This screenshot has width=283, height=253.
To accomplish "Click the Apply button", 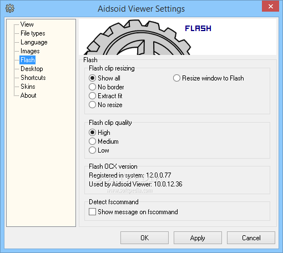I will 198,238.
